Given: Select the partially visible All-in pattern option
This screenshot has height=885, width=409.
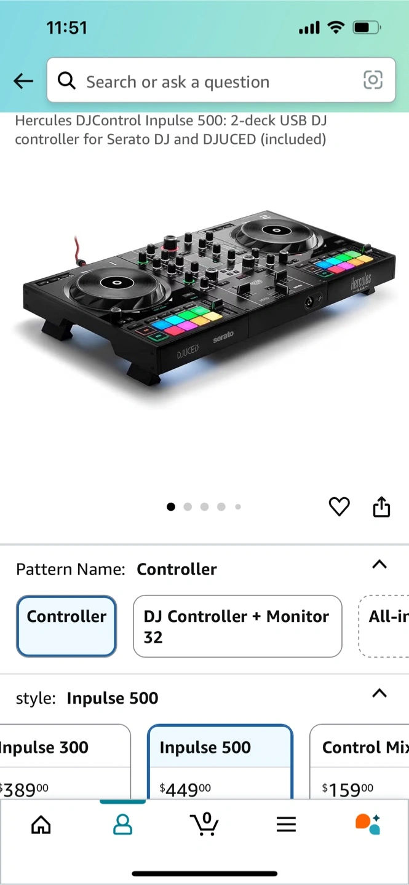Looking at the screenshot, I should [x=384, y=626].
